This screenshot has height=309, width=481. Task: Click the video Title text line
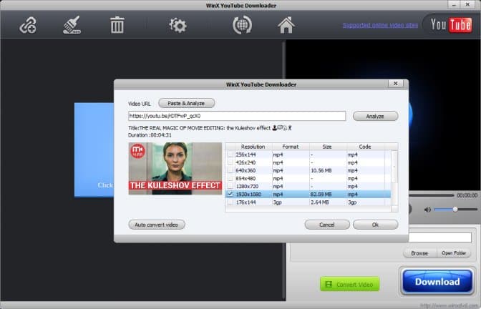(x=210, y=128)
